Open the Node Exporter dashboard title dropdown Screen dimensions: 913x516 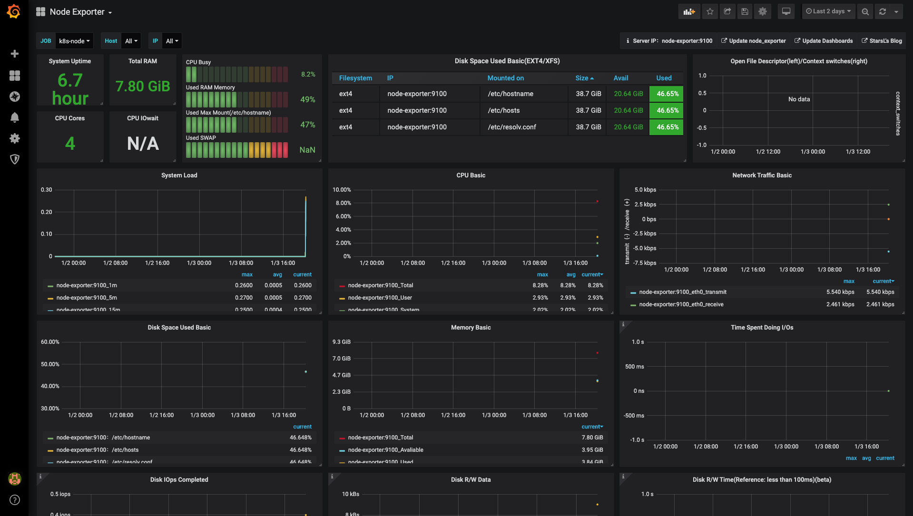(81, 12)
